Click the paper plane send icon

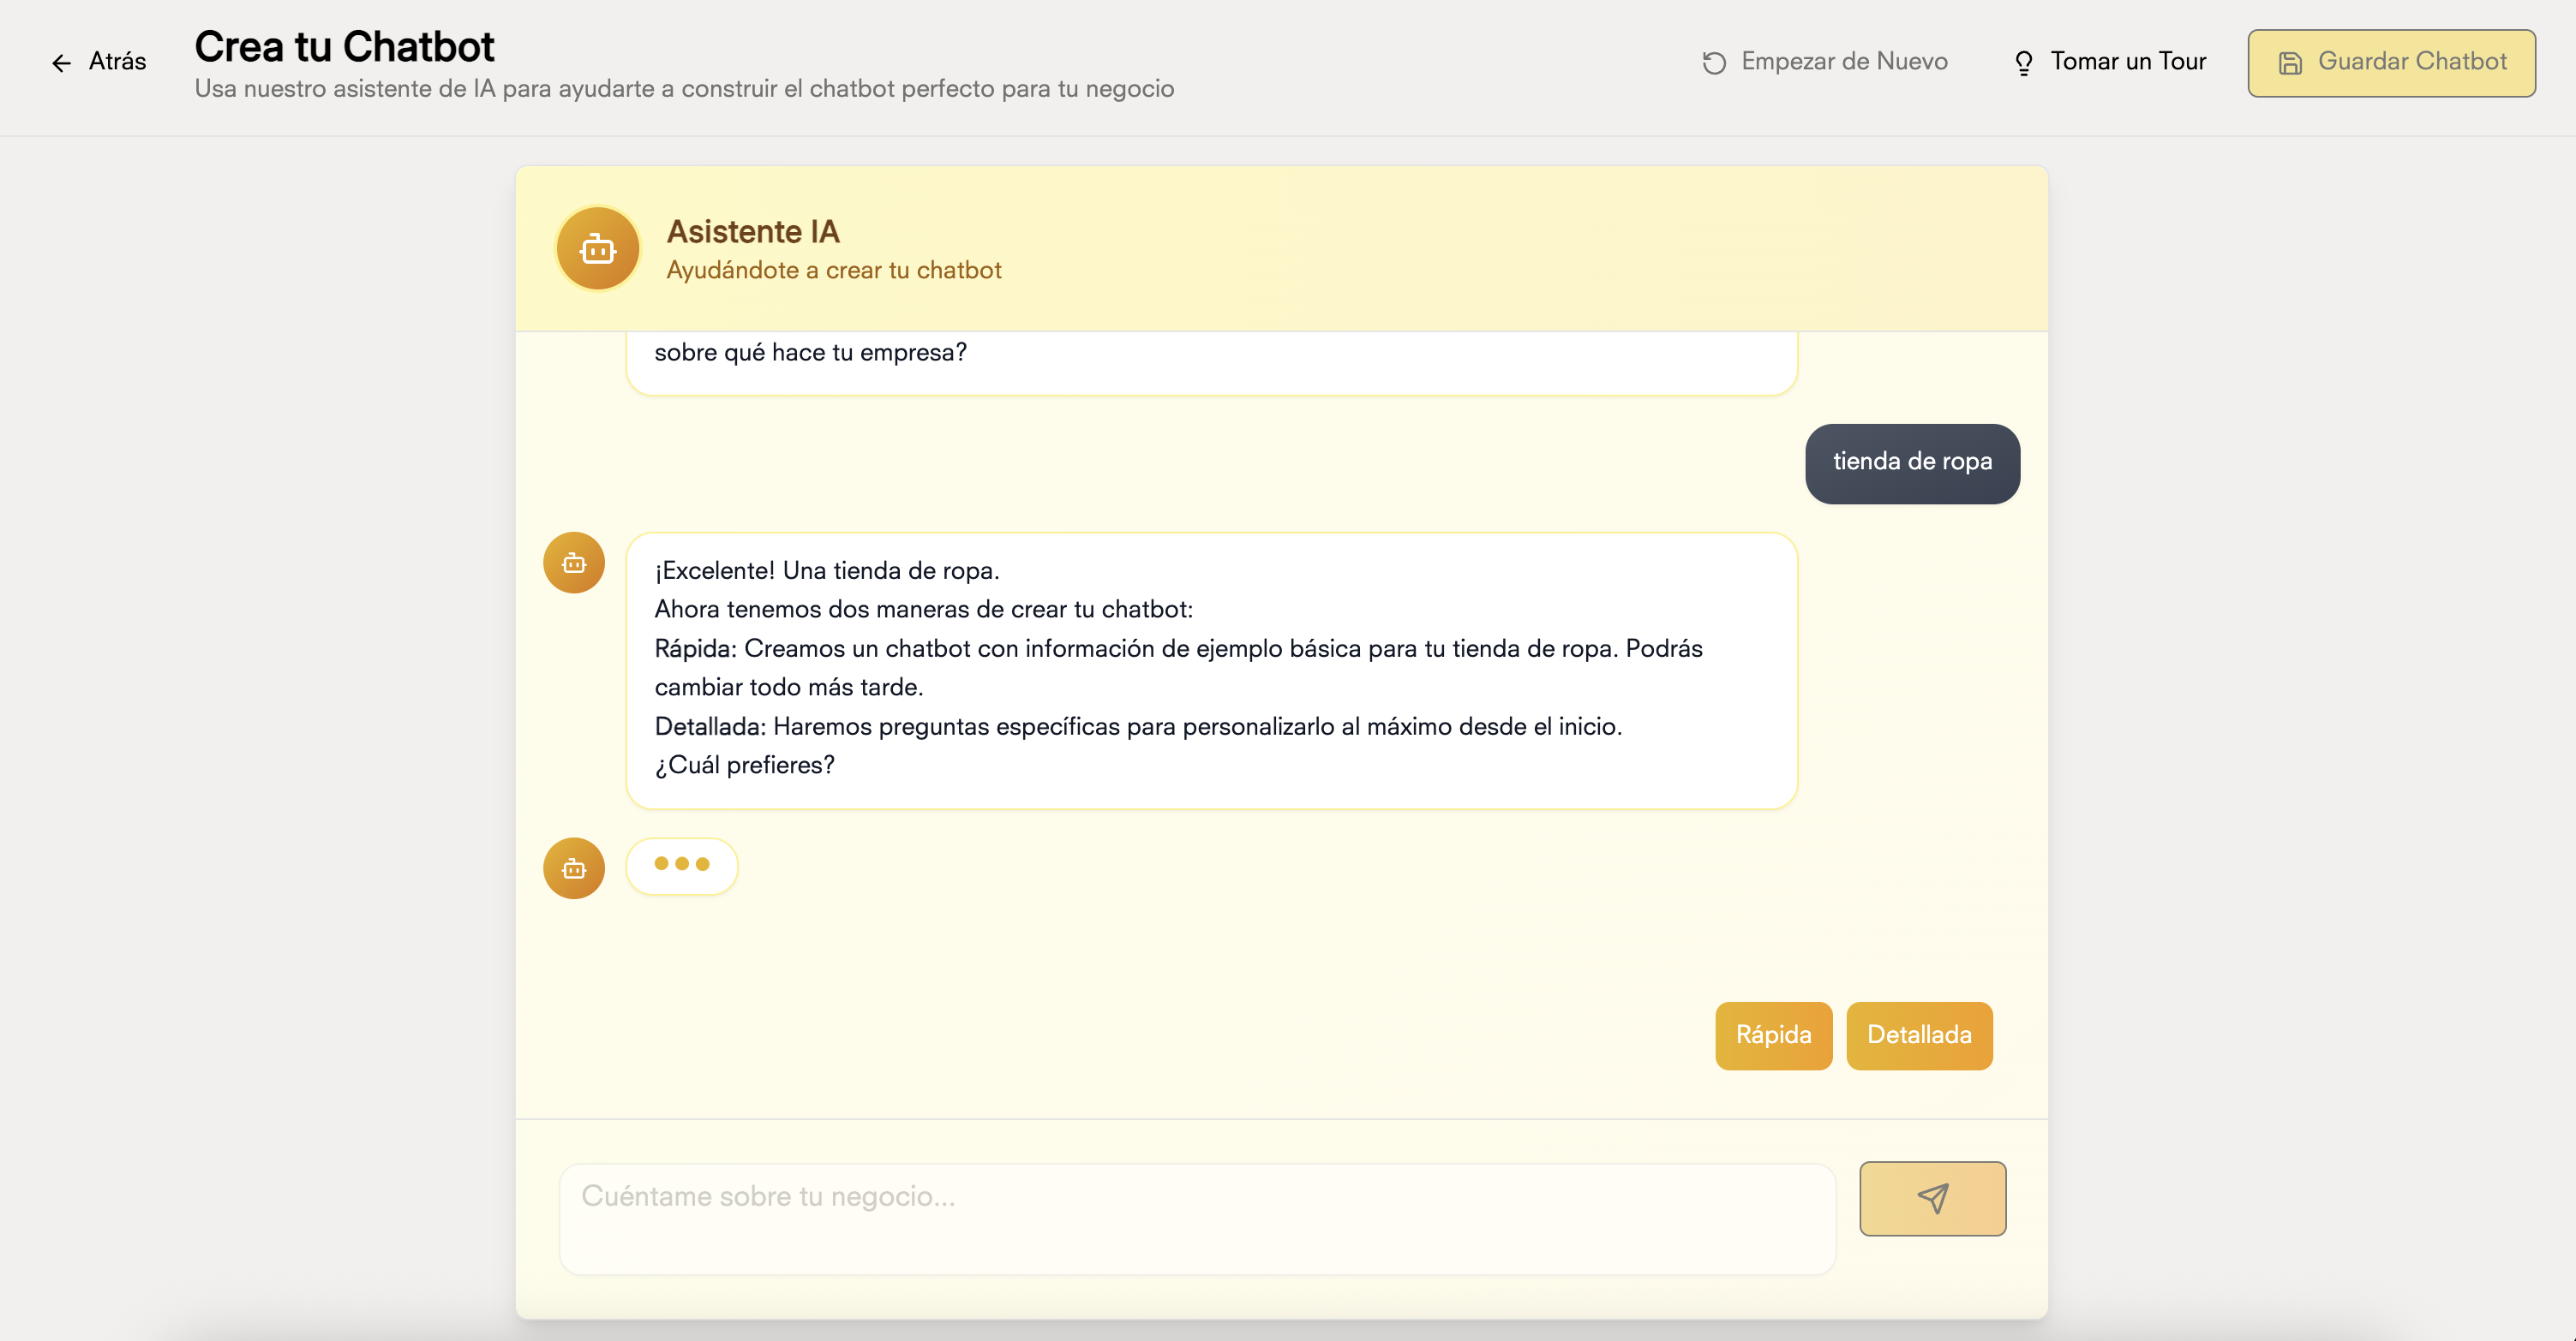click(1932, 1198)
